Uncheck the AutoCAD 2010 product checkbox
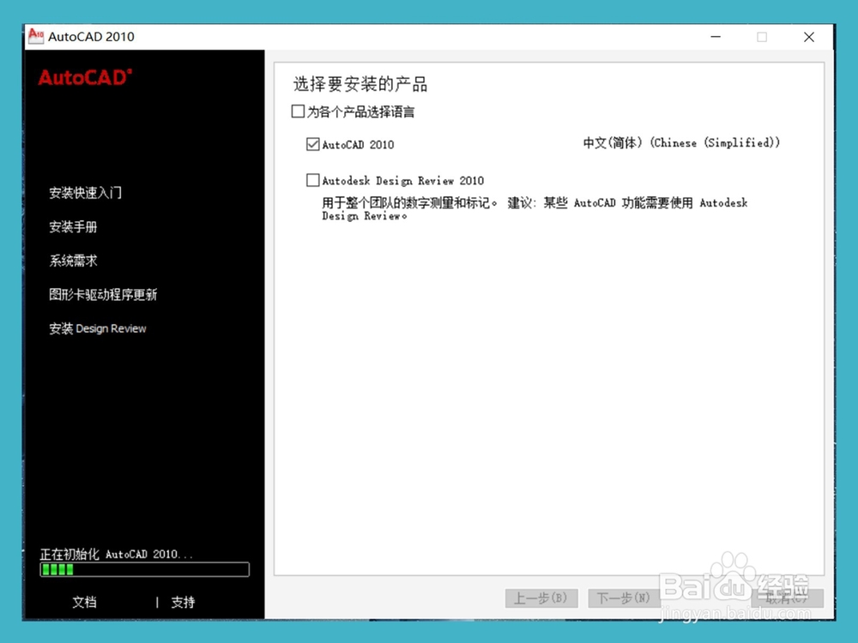Viewport: 858px width, 643px height. (x=313, y=144)
